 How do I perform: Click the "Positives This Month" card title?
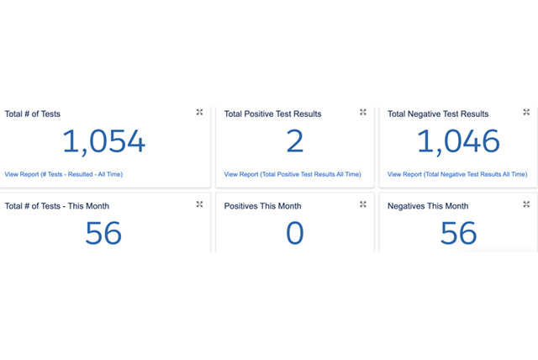coord(262,206)
